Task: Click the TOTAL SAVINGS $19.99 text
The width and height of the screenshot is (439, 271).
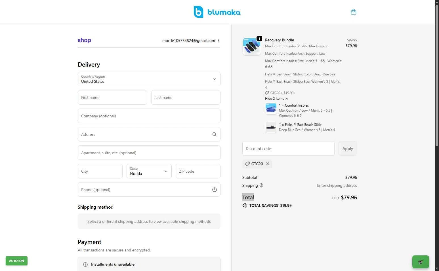Action: point(270,206)
